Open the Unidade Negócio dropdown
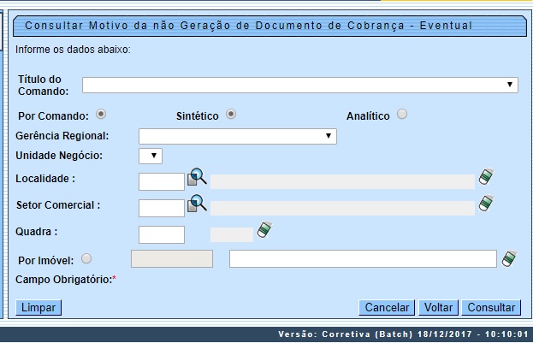 151,156
